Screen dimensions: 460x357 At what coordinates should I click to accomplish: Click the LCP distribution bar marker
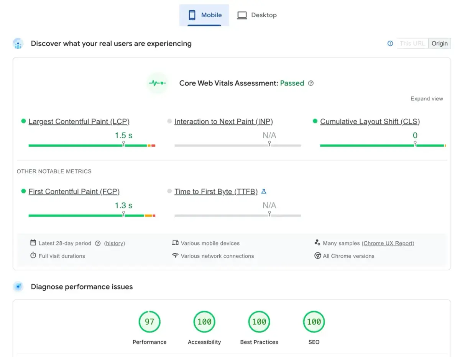123,143
